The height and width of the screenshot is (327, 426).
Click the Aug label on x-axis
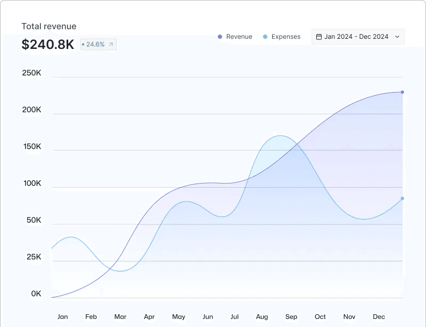tap(262, 317)
